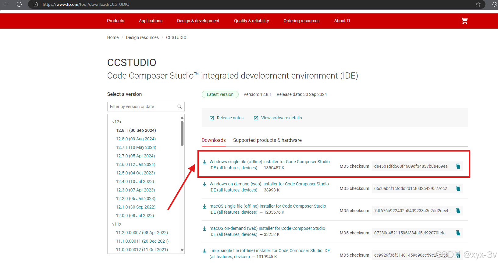Click the browser back arrow
The image size is (498, 263).
[6, 4]
